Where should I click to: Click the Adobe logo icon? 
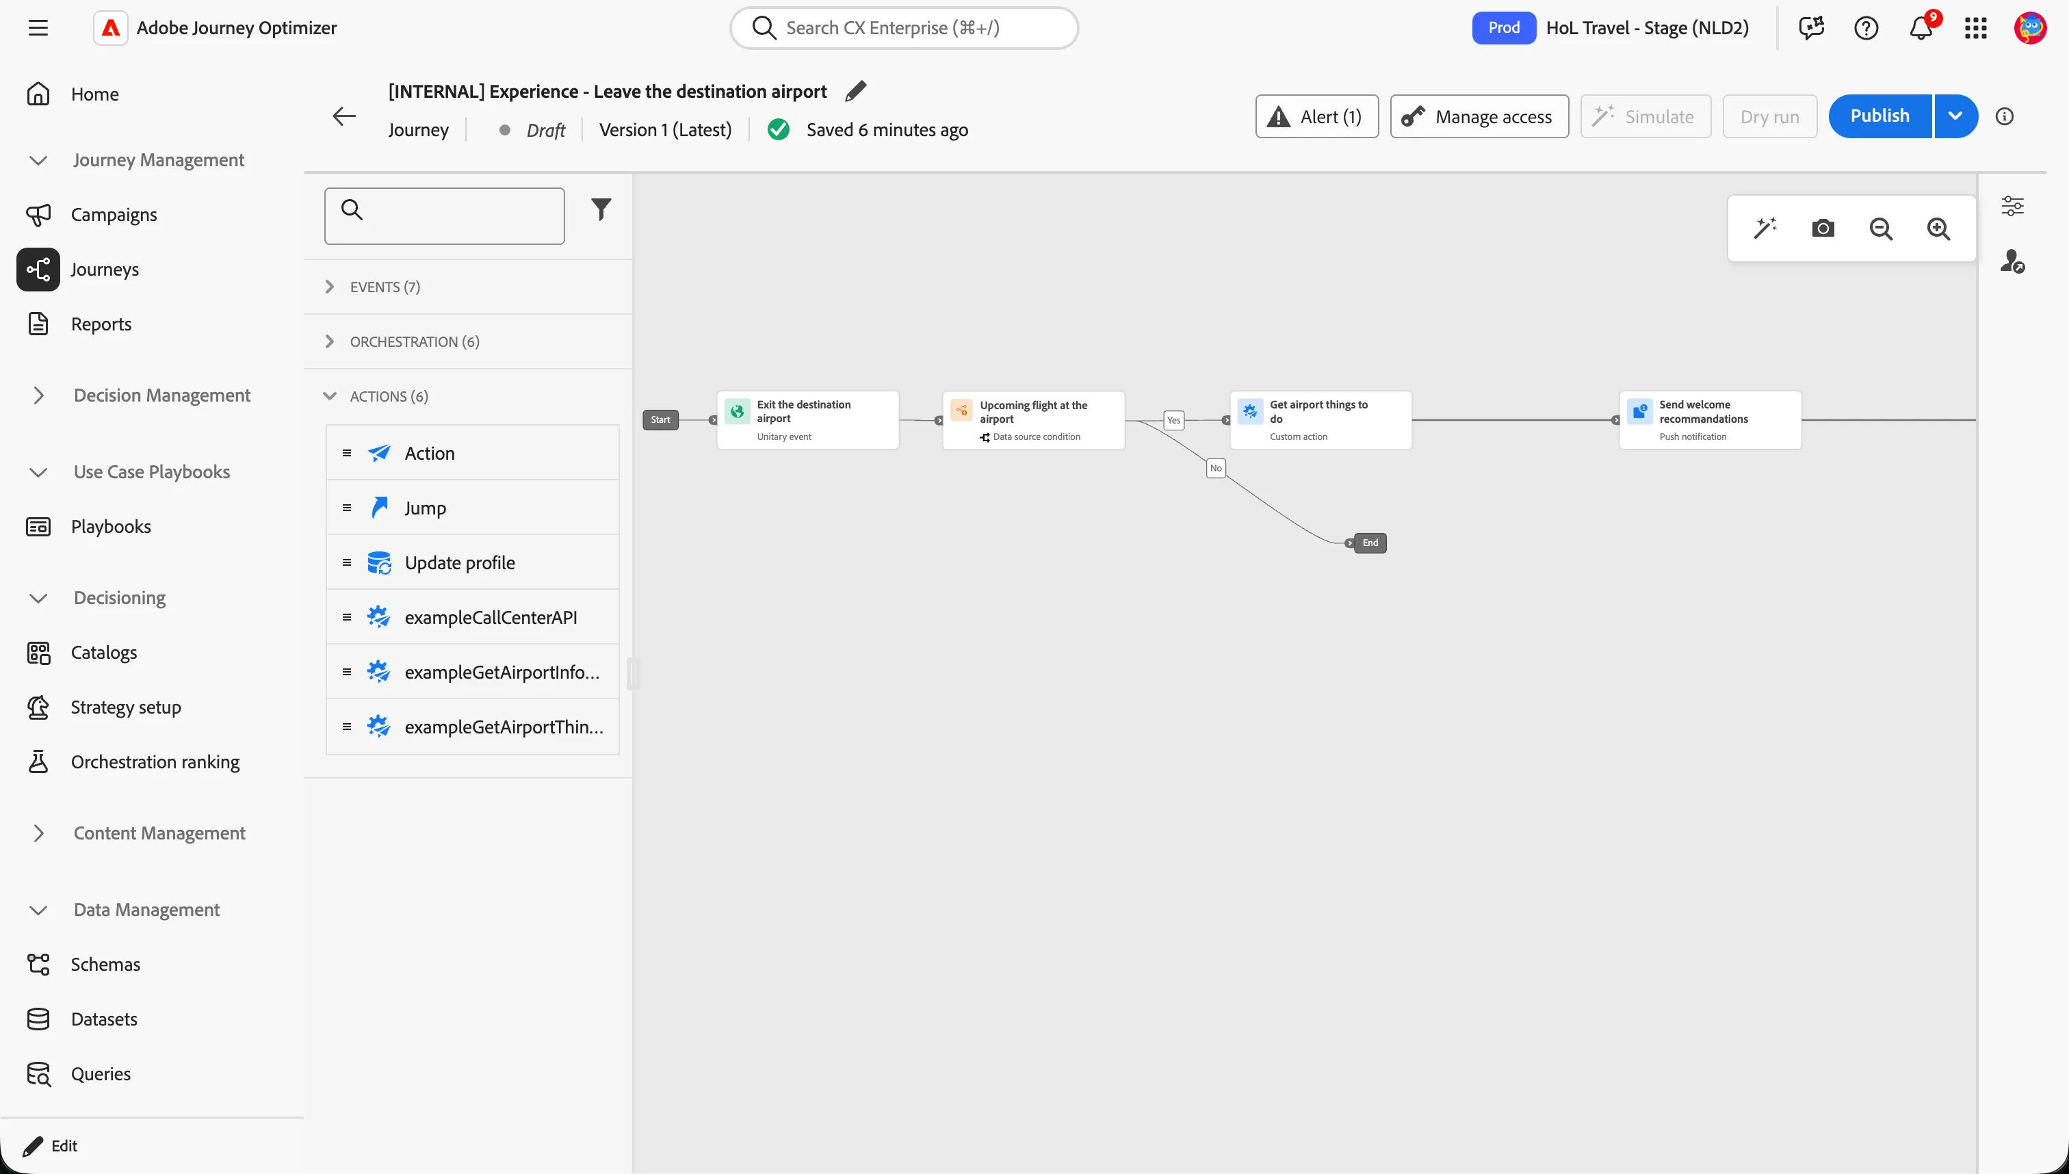coord(112,28)
